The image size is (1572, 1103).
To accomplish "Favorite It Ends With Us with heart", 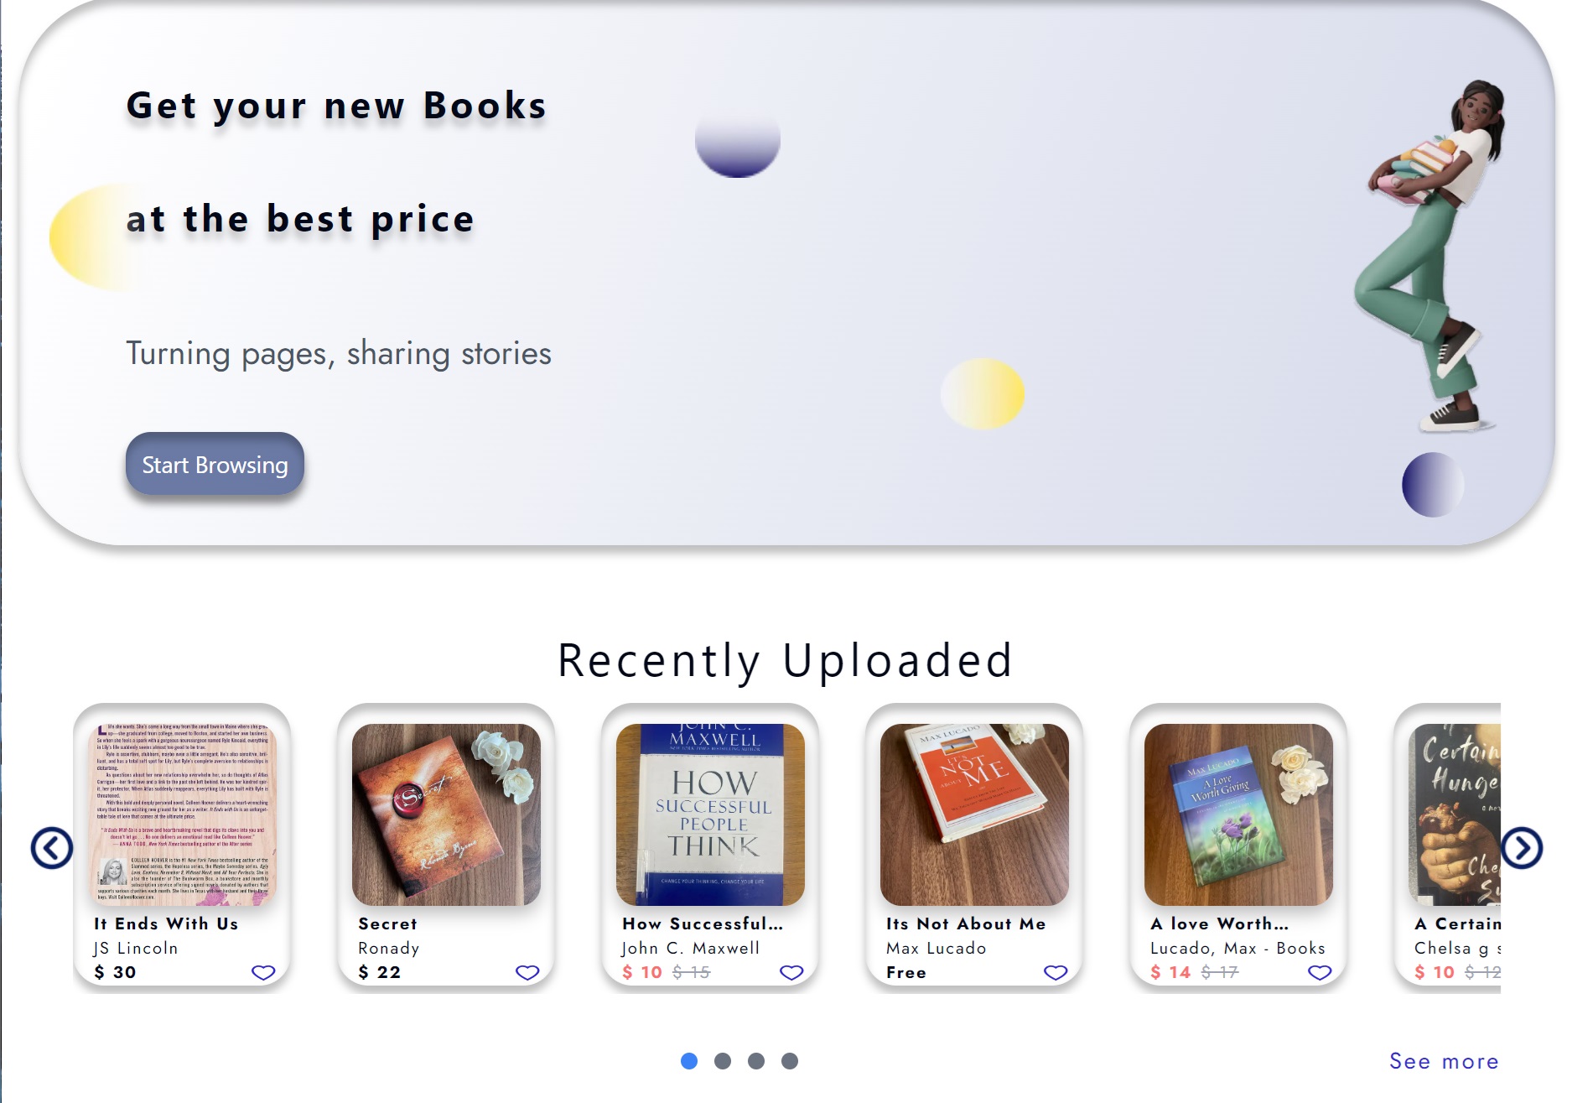I will (x=263, y=972).
